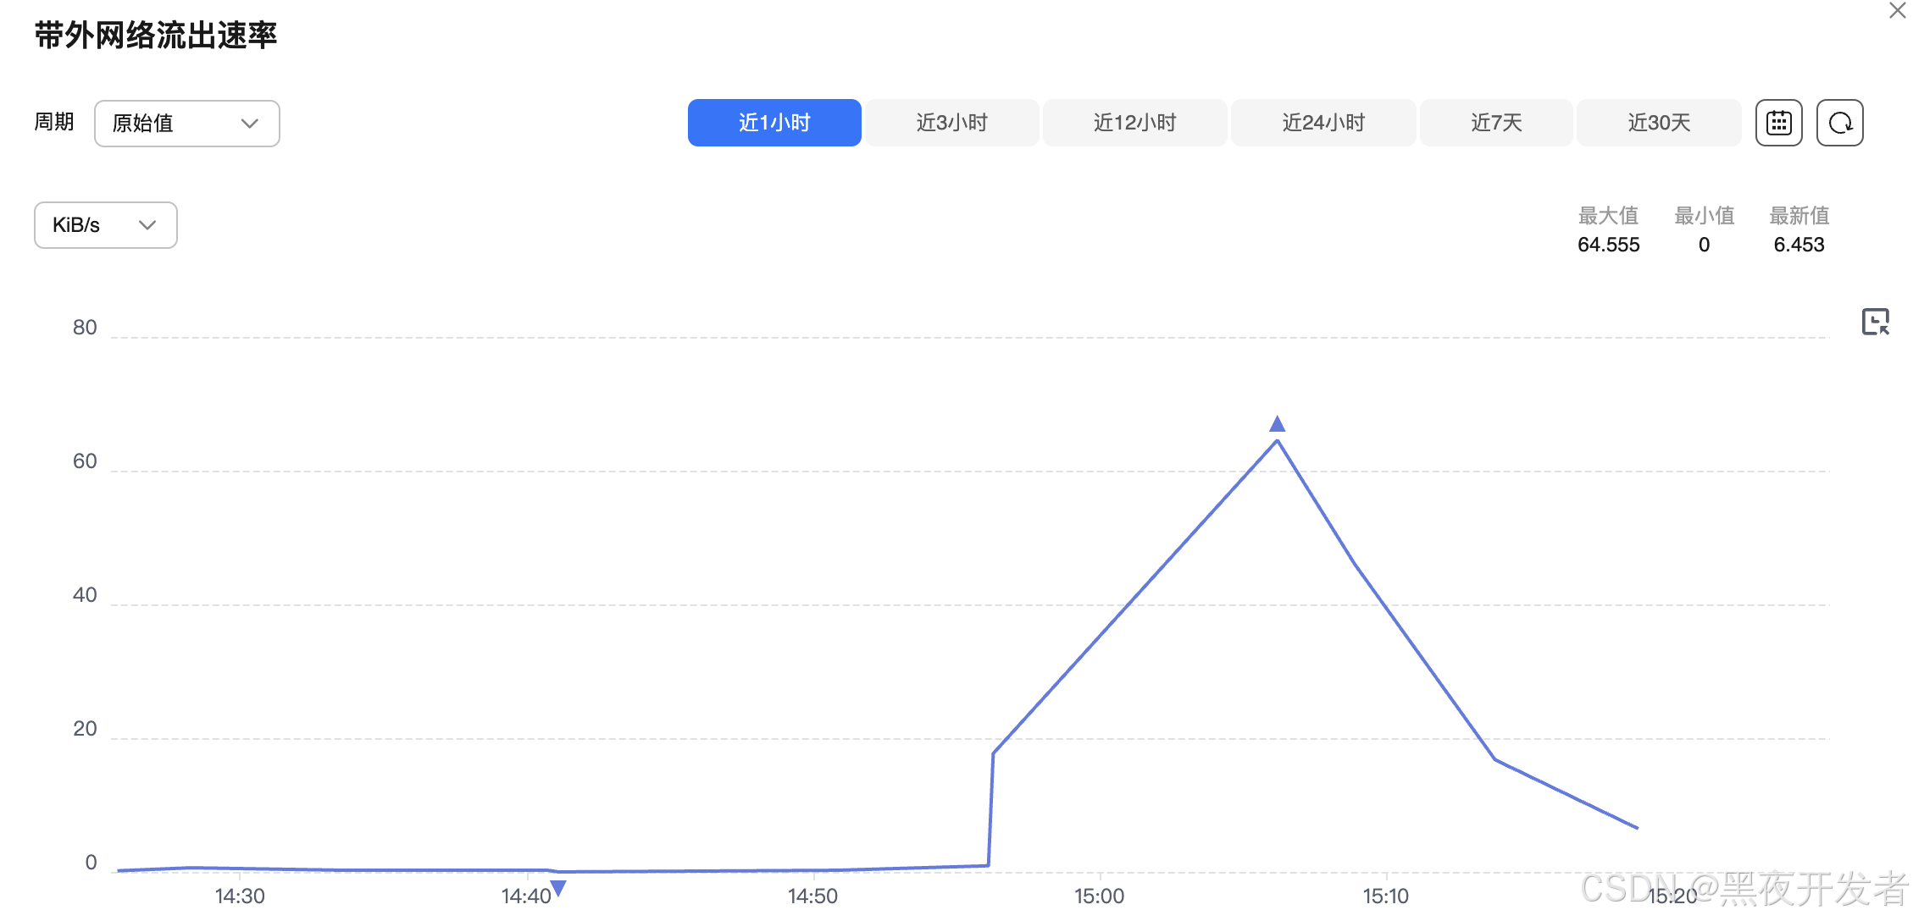Click the minimum value triangle marker
Image resolution: width=1913 pixels, height=921 pixels.
(x=558, y=888)
